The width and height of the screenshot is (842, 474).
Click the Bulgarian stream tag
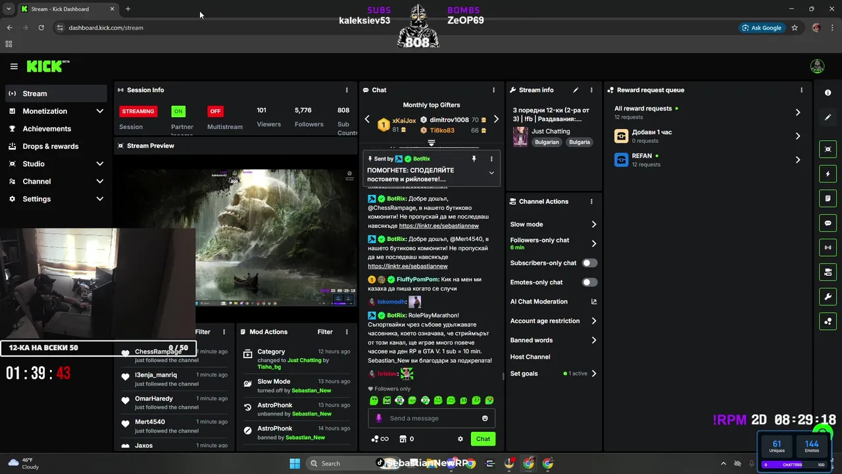[x=547, y=142]
